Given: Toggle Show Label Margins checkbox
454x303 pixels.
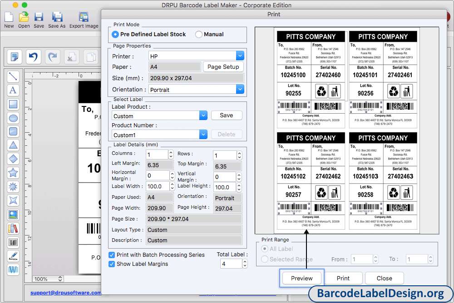Looking at the screenshot, I should click(112, 264).
